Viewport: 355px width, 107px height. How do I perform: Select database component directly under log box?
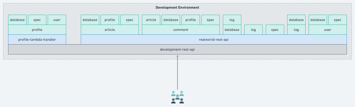[232, 30]
